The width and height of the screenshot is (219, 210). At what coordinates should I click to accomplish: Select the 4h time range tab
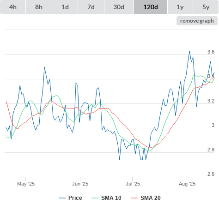coord(13,7)
